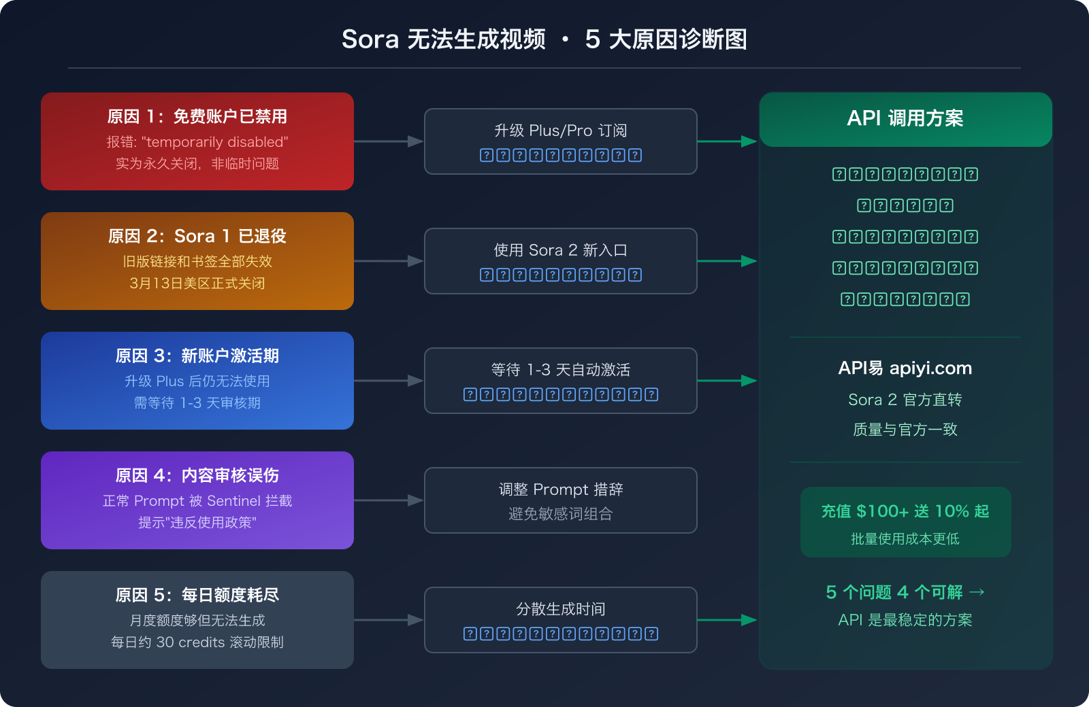Viewport: 1089px width, 707px height.
Task: Select the Sora 2 官方直转 text line
Action: click(x=905, y=399)
